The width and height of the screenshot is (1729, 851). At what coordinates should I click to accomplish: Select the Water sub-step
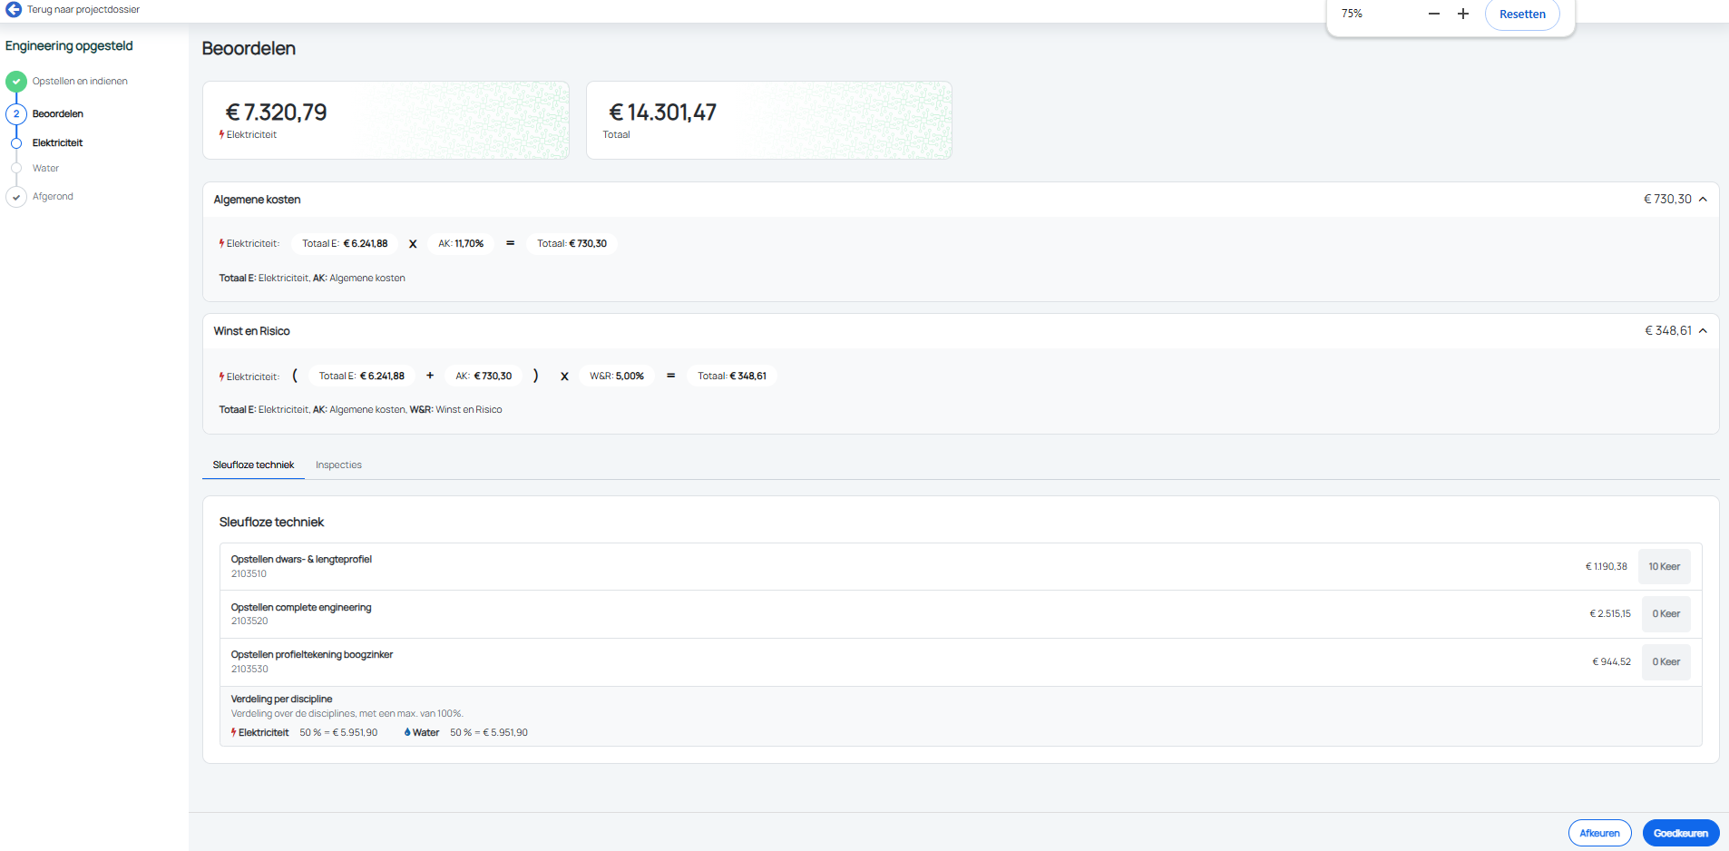[45, 169]
